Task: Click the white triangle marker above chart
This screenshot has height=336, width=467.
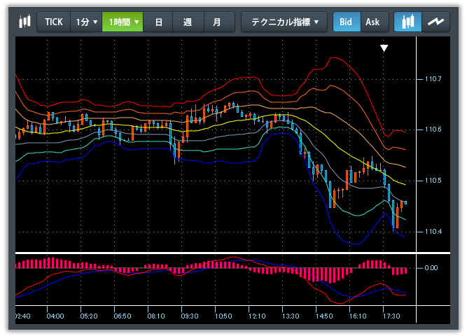Action: 384,48
